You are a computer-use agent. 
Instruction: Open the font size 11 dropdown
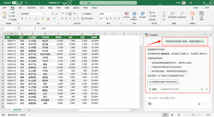click(x=50, y=14)
